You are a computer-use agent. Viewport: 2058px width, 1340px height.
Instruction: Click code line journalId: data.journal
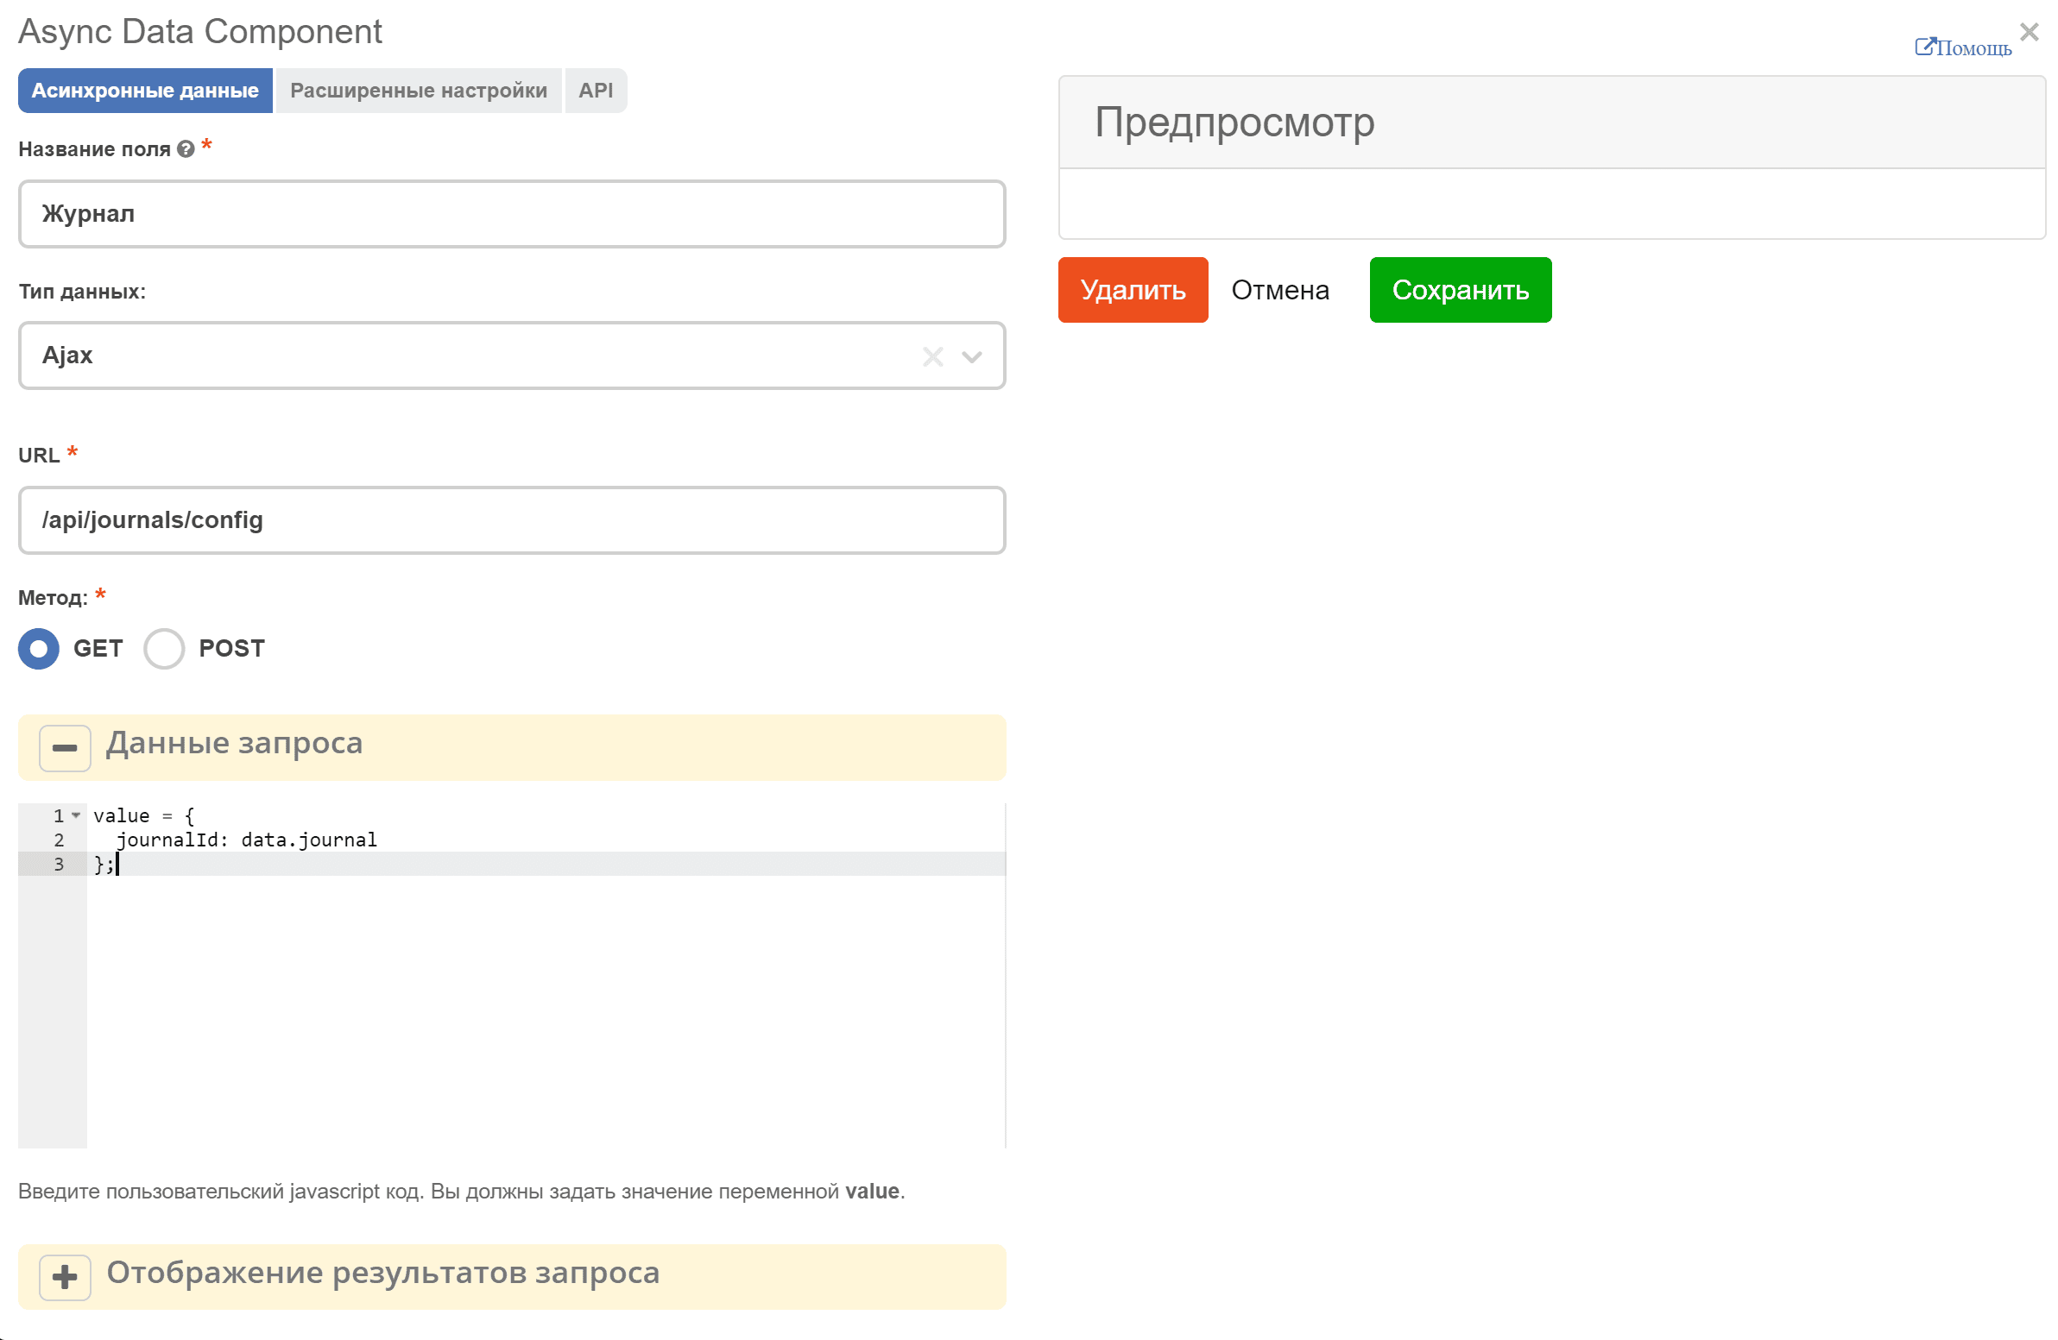(246, 840)
